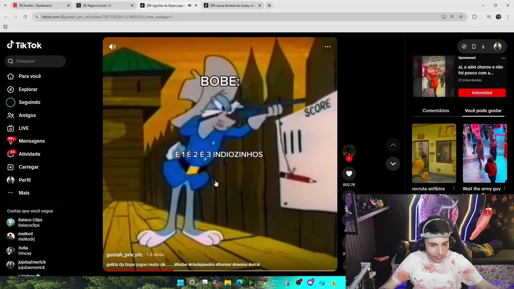
Task: Expand the tab search dropdown arrow
Action: click(x=5, y=5)
